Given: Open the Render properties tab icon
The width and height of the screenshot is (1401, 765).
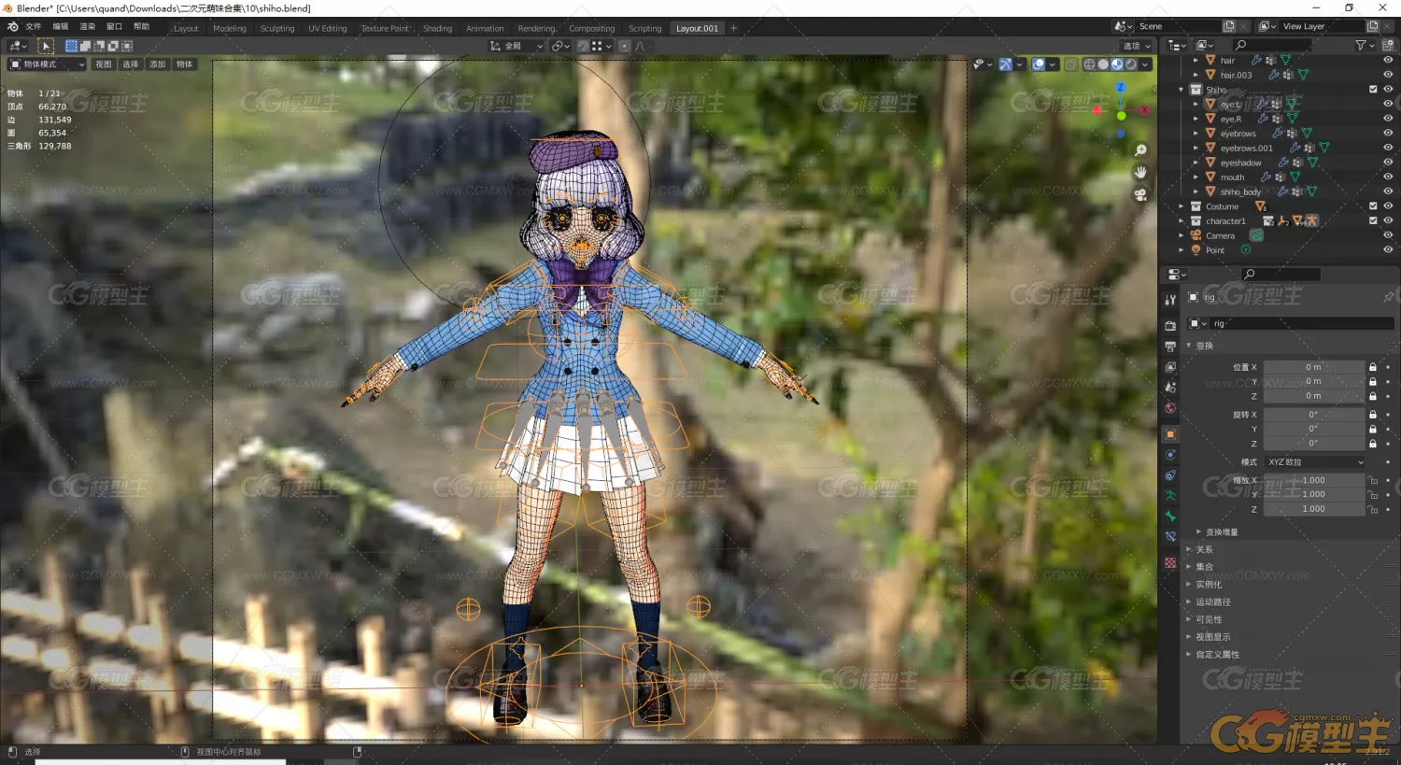Looking at the screenshot, I should coord(1170,326).
